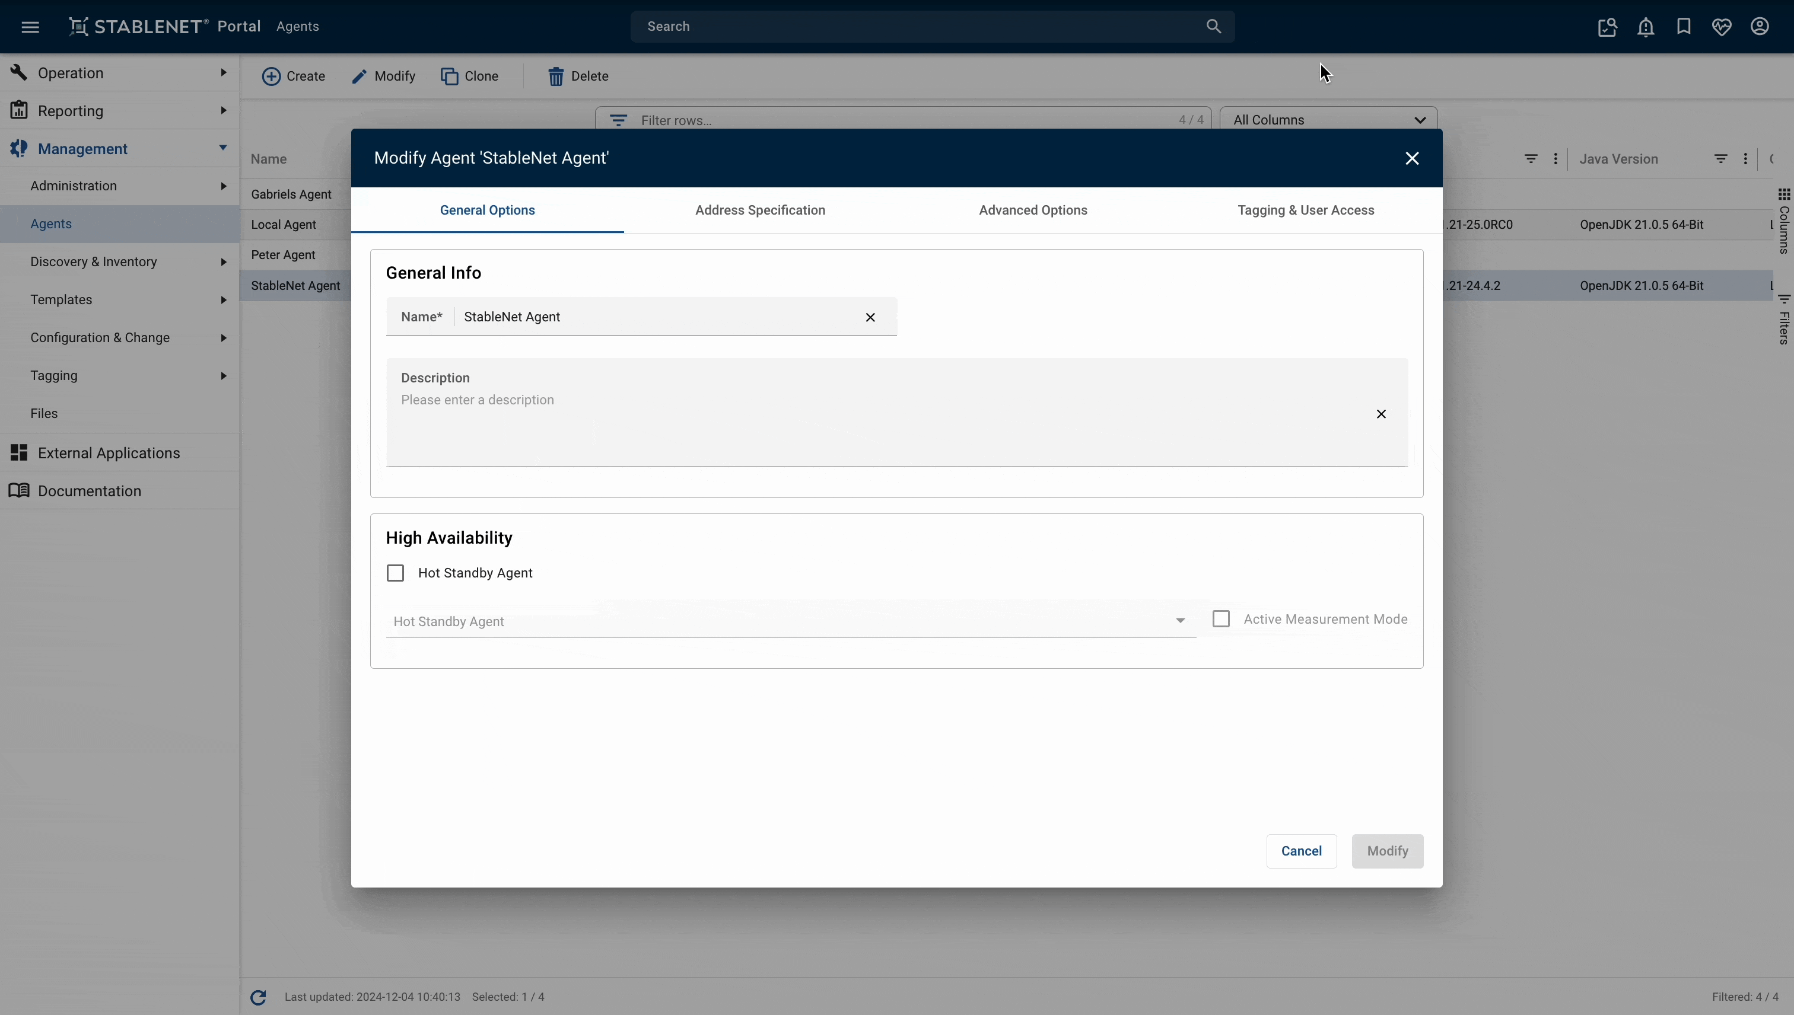Open the health heart icon

(x=1722, y=27)
